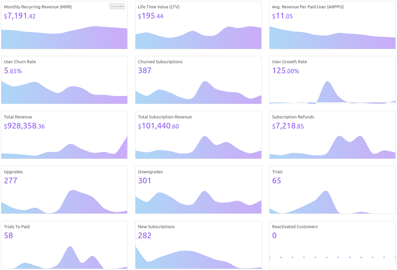Select the 0 reactivated customers value

(x=275, y=236)
